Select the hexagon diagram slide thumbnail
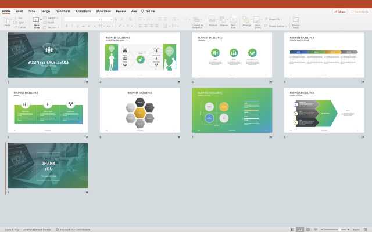 pyautogui.click(x=139, y=110)
